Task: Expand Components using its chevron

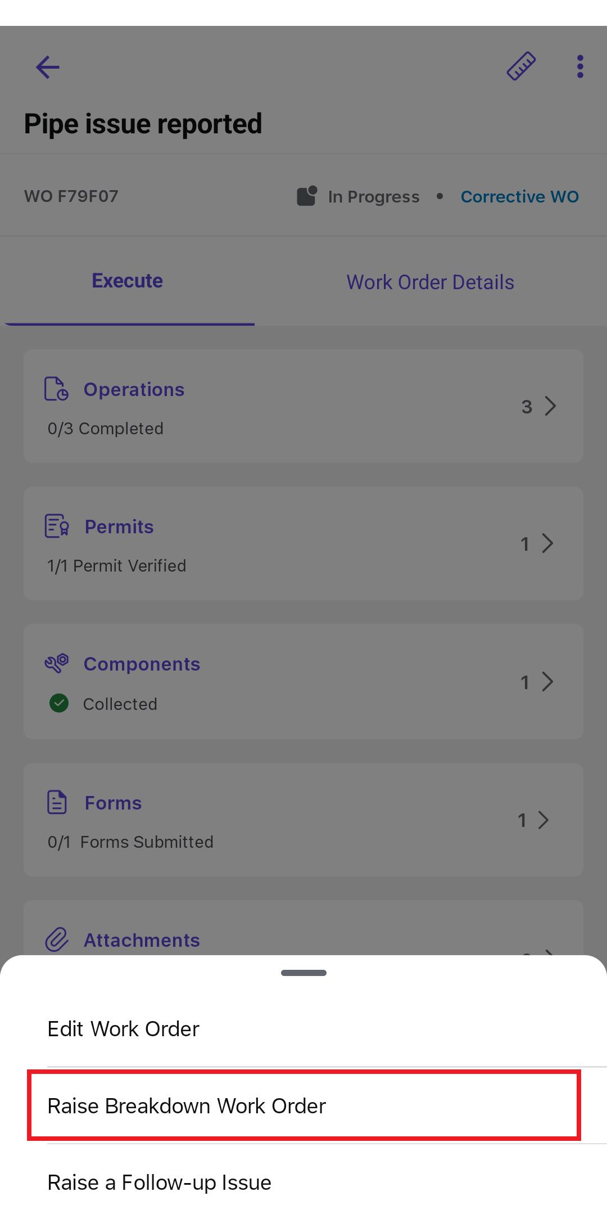Action: coord(547,682)
